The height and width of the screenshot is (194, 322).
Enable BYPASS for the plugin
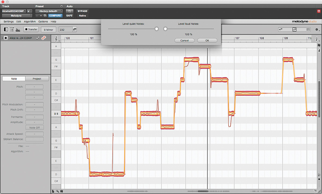click(x=82, y=11)
